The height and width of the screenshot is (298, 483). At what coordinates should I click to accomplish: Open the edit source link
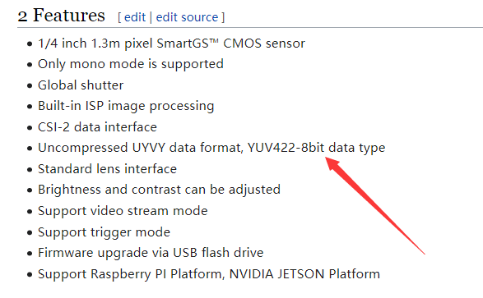tap(187, 17)
